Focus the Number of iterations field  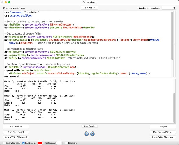pos(169,8)
